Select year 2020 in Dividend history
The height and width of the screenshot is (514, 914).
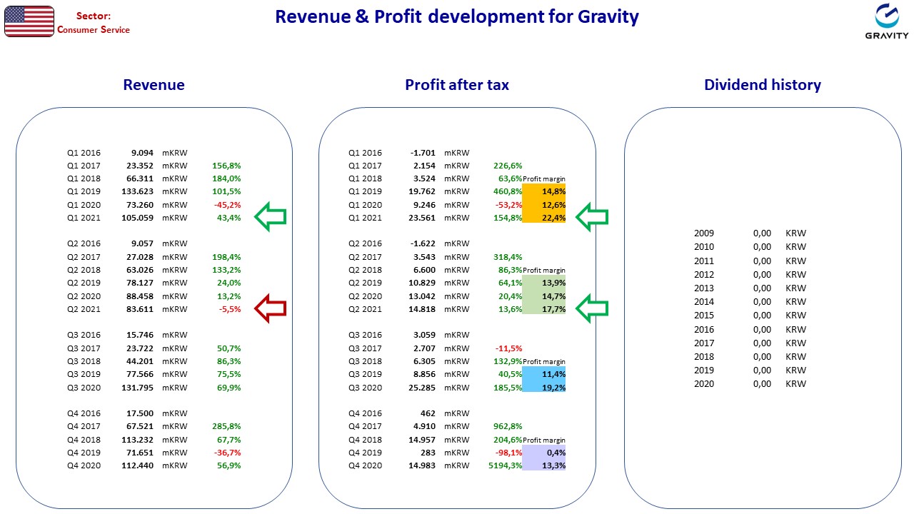(704, 384)
